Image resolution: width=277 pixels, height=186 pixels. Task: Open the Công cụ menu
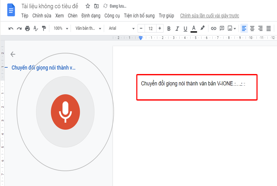[x=112, y=16]
